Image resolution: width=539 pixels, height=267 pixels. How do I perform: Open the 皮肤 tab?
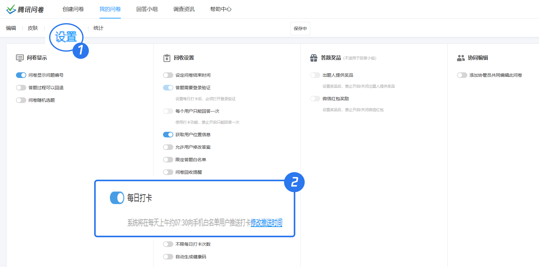(33, 28)
